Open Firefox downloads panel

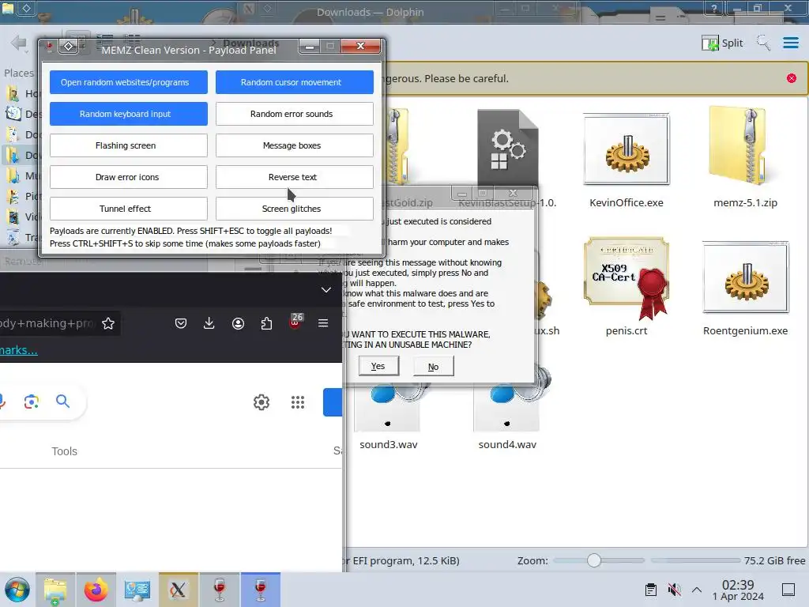[209, 323]
